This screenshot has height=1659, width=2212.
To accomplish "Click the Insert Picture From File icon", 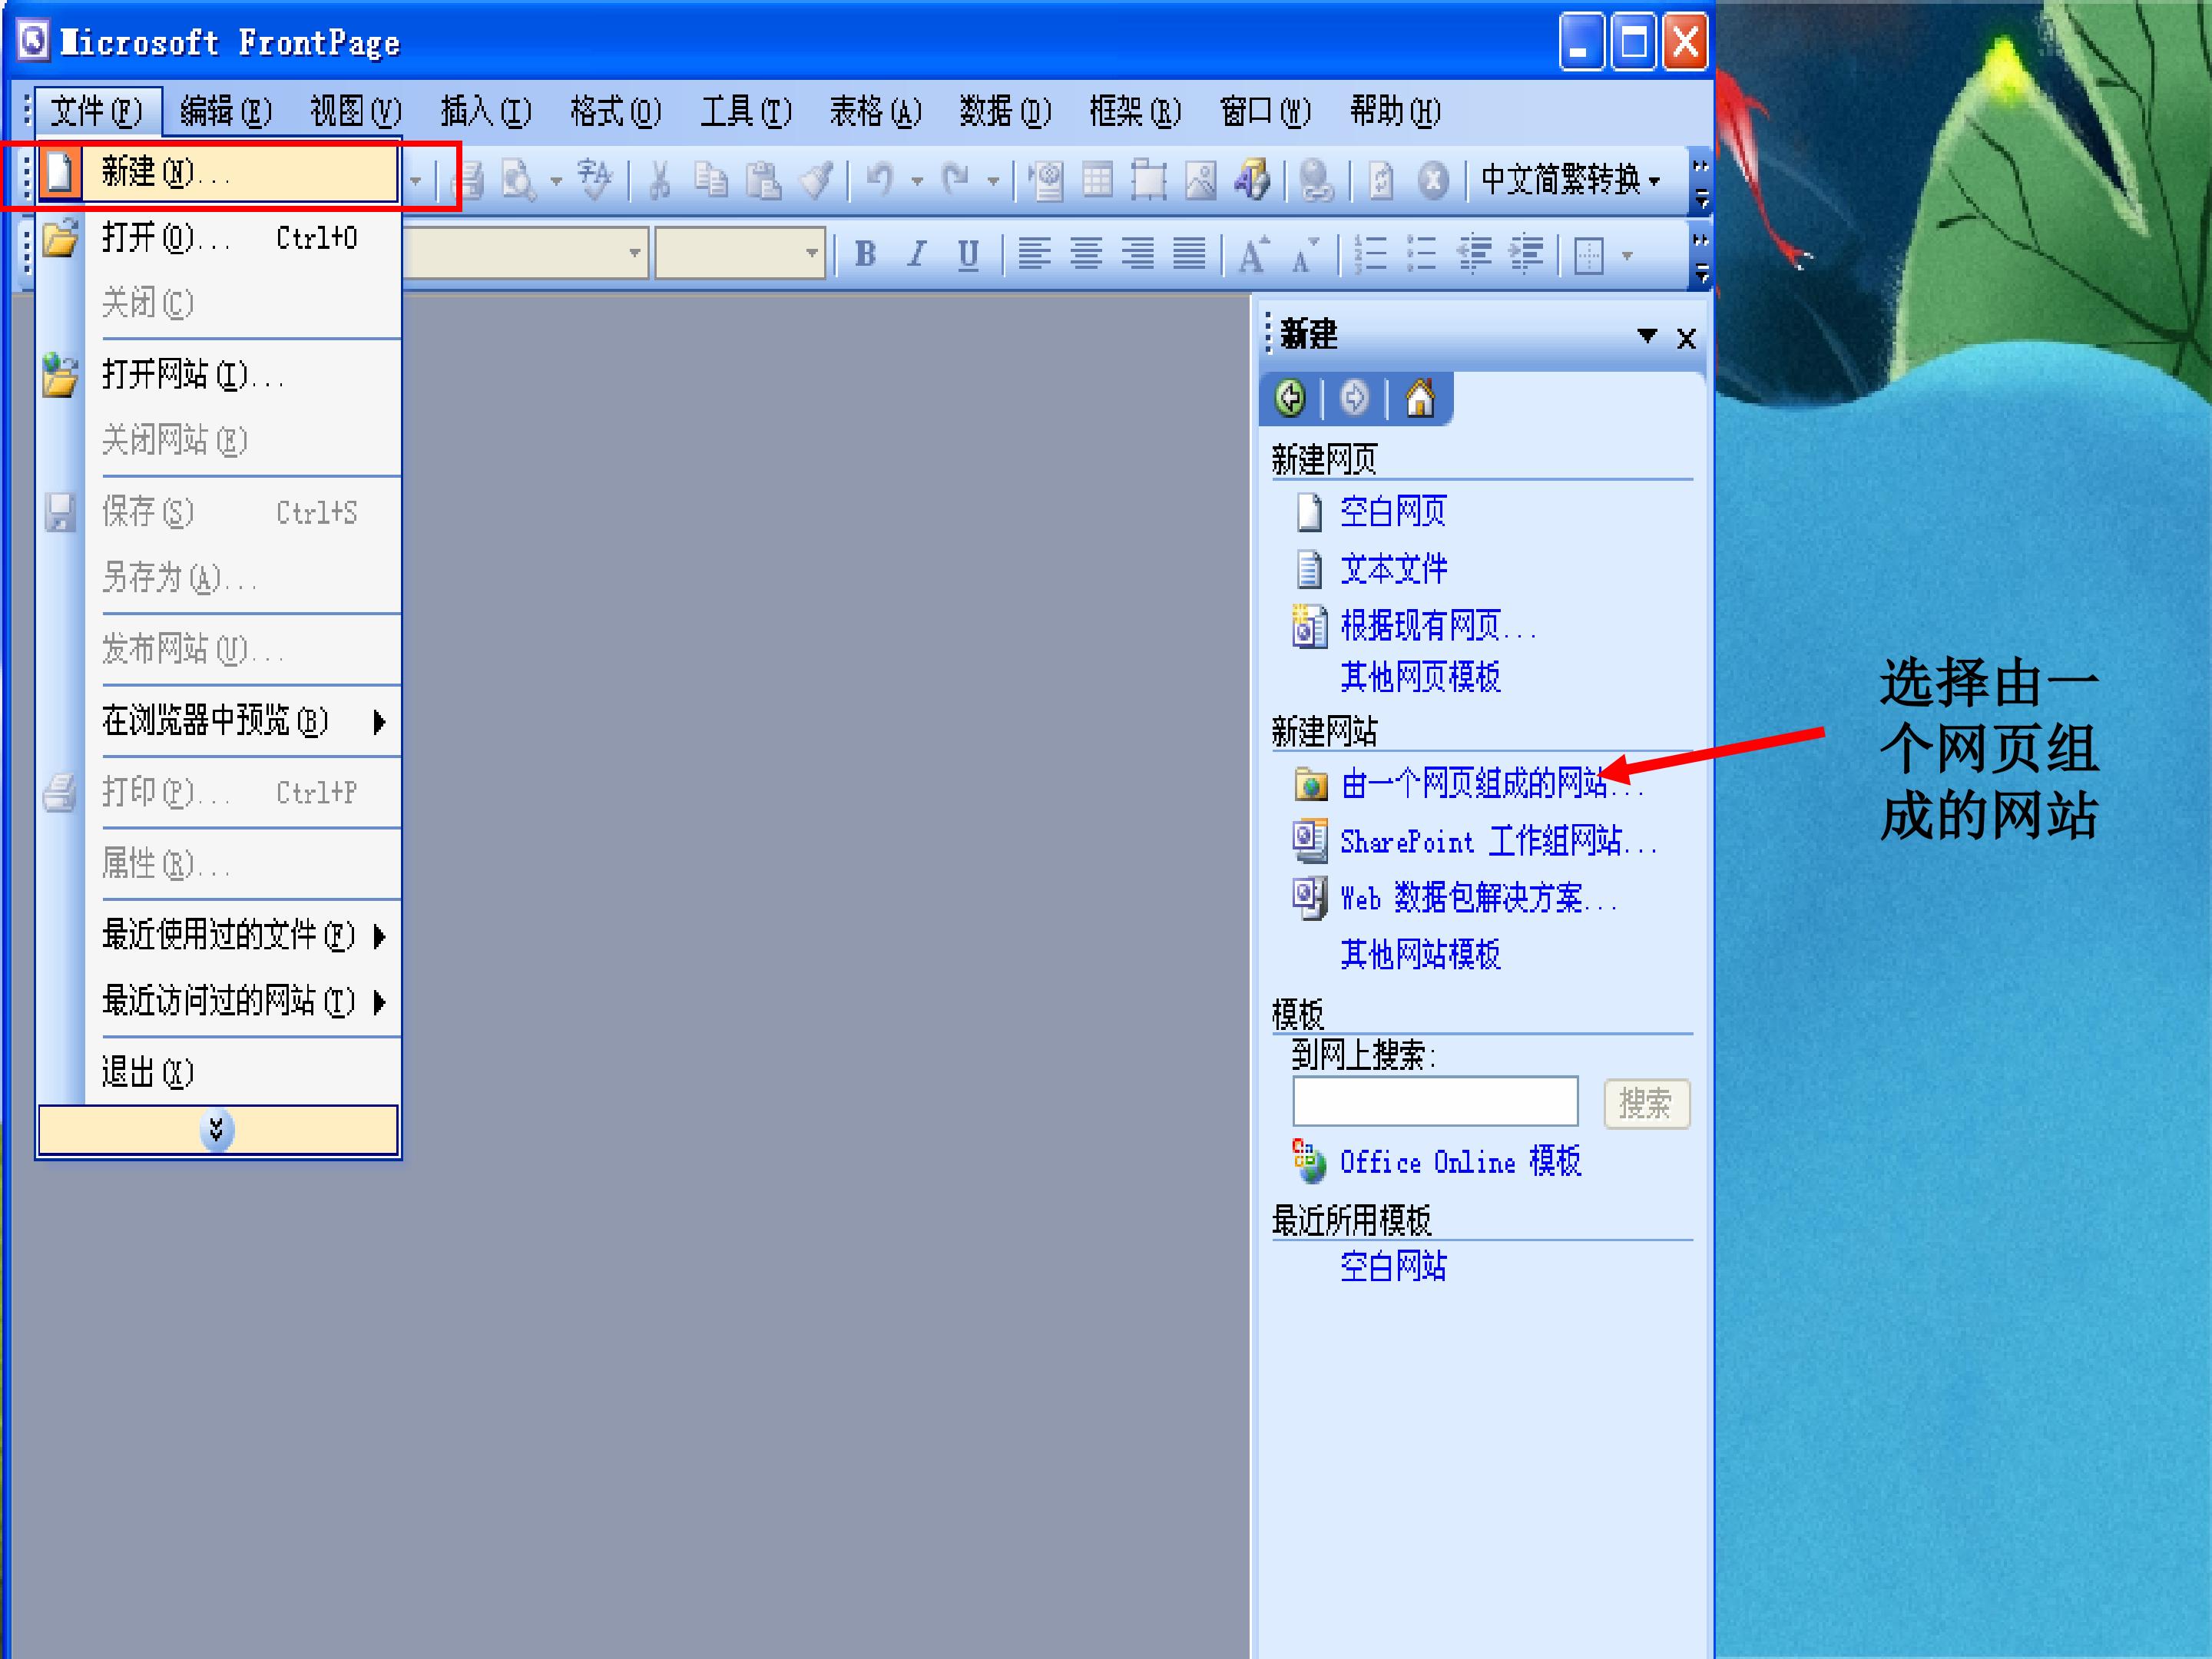I will point(1201,181).
